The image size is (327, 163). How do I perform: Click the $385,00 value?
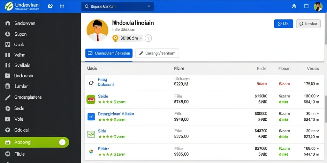coord(181,154)
